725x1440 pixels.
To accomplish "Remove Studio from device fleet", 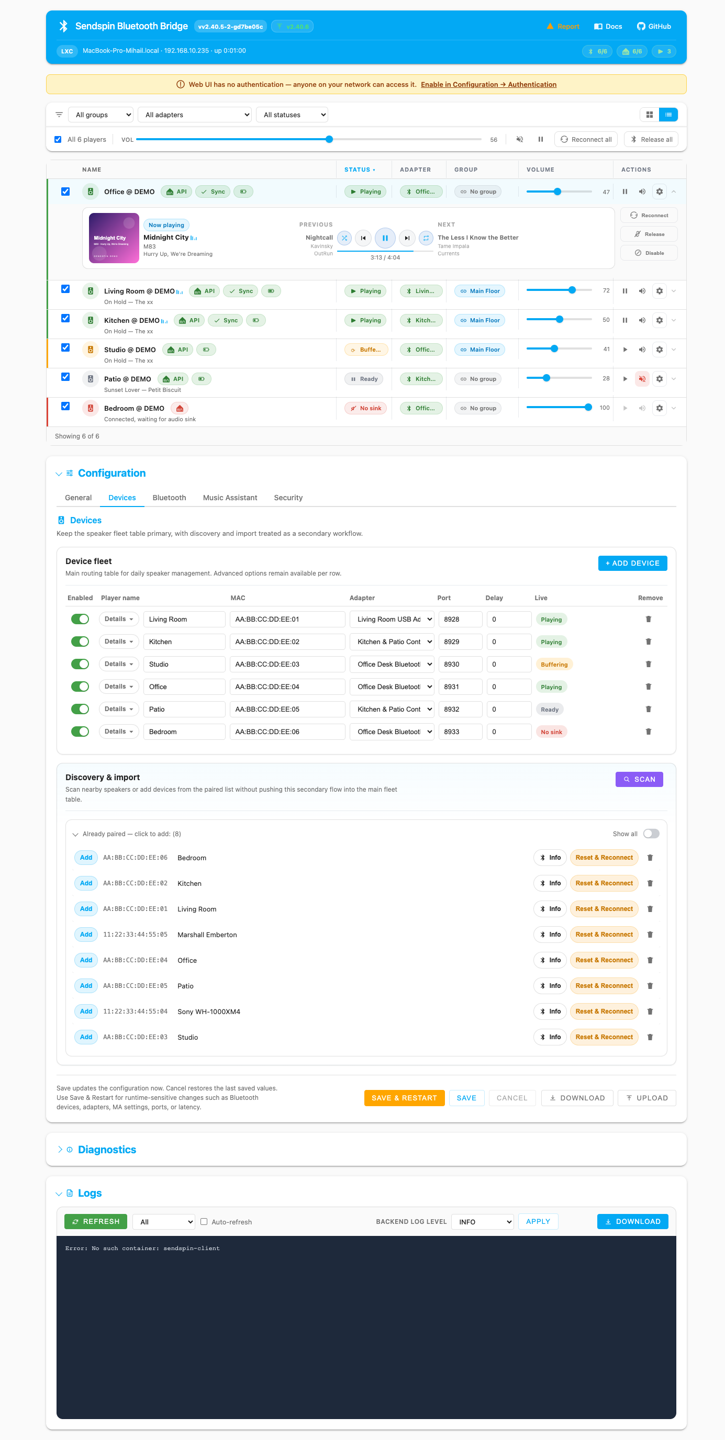I will [x=649, y=664].
